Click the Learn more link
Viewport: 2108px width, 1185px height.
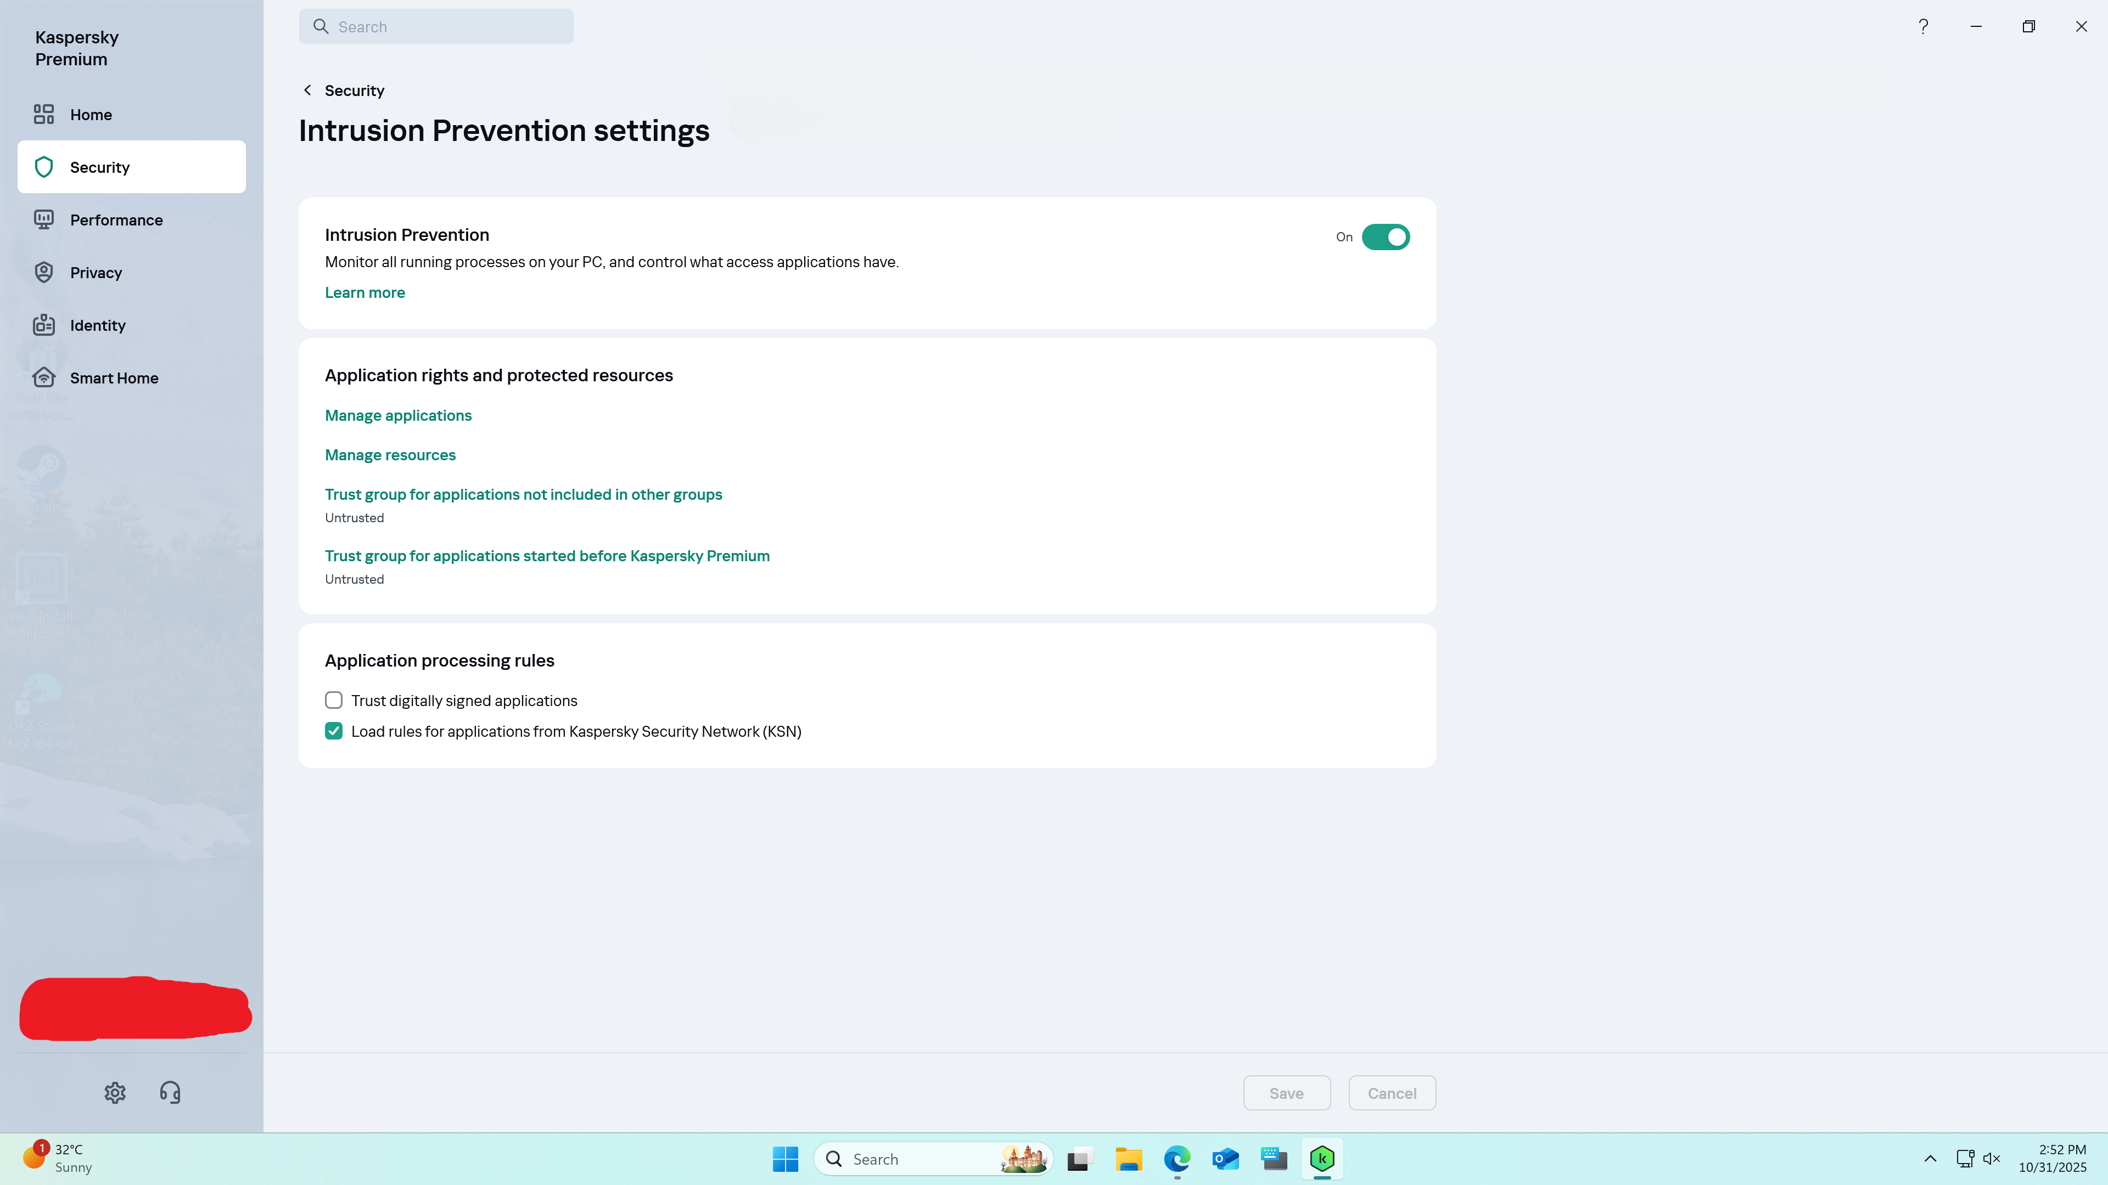coord(365,293)
